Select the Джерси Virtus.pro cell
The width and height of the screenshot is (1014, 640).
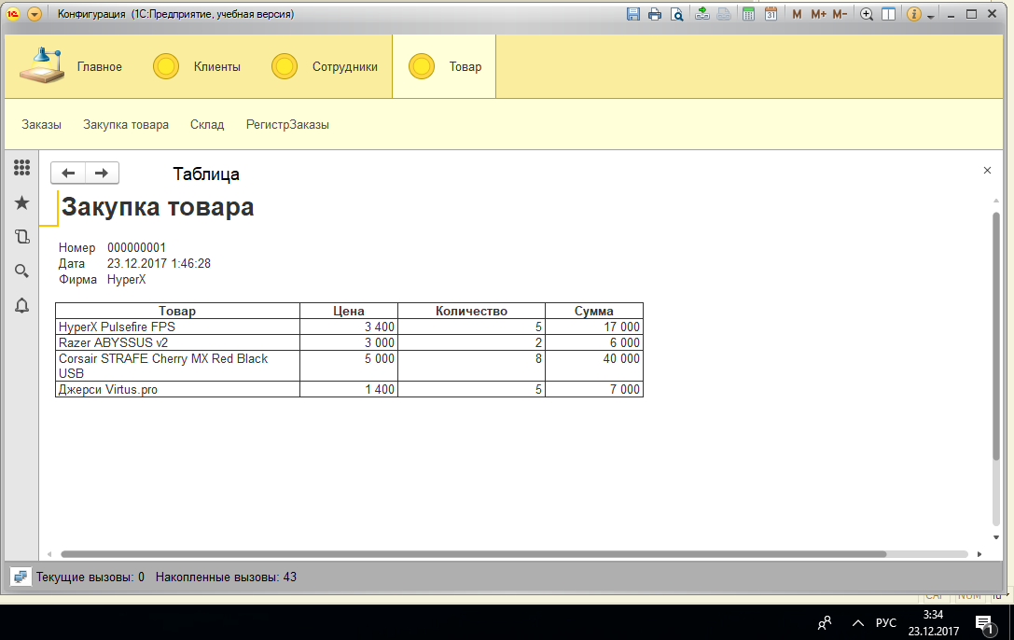pyautogui.click(x=178, y=389)
